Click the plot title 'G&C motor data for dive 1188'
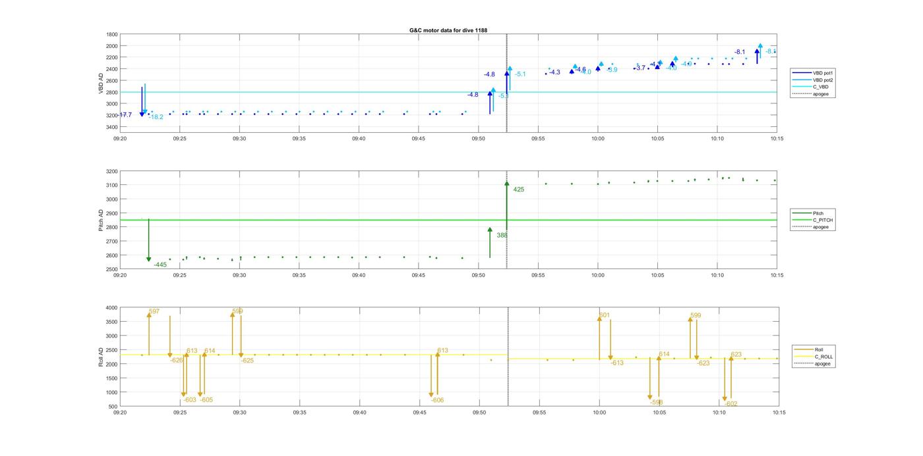 click(448, 30)
